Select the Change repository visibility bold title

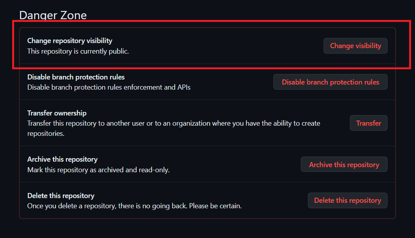coord(69,41)
